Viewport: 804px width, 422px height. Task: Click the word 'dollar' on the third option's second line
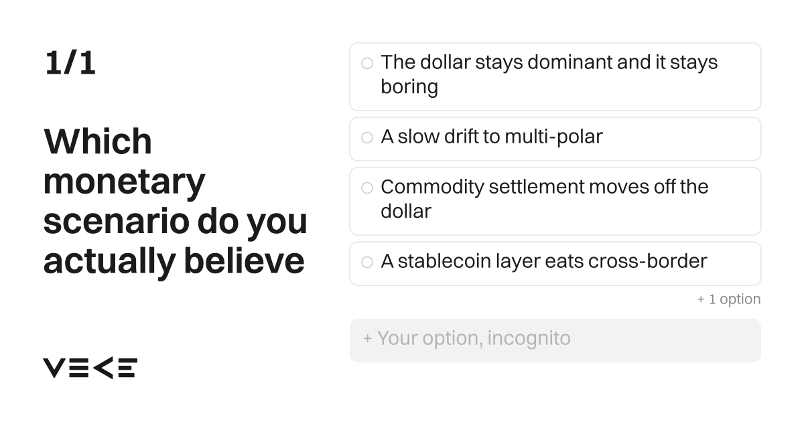pyautogui.click(x=406, y=212)
